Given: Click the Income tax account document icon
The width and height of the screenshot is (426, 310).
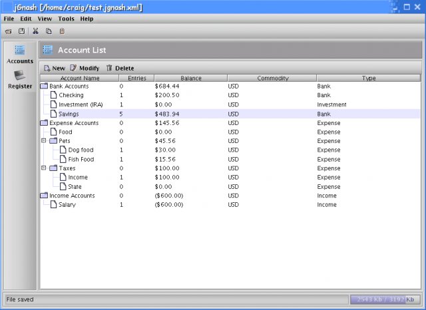Looking at the screenshot, I should point(63,177).
